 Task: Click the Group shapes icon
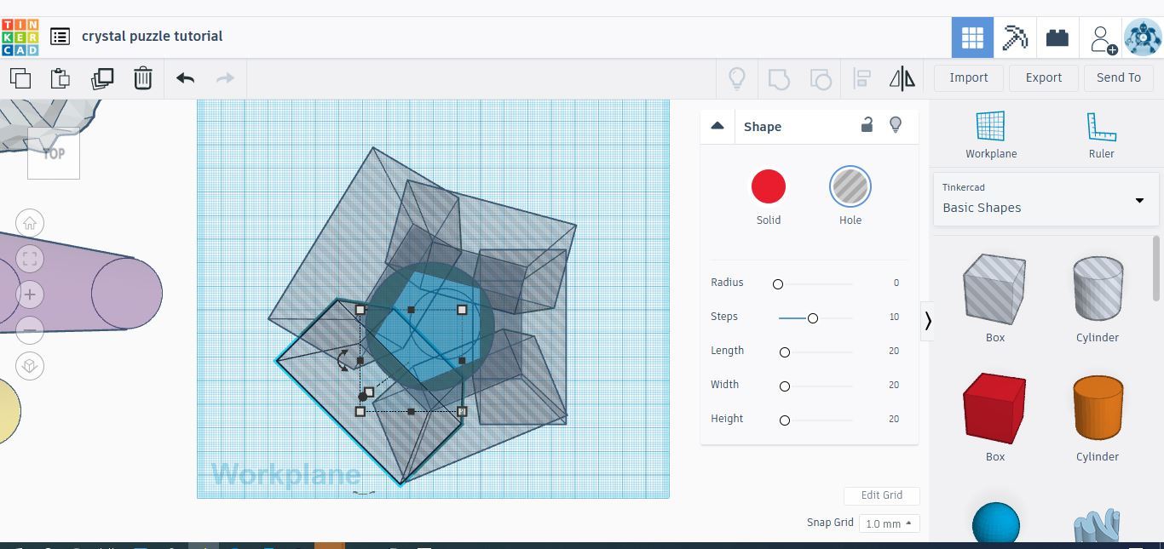point(779,79)
